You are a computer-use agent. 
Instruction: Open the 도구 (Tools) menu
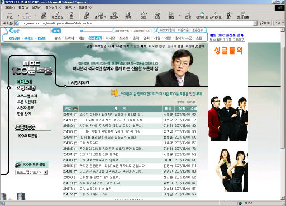(70, 8)
